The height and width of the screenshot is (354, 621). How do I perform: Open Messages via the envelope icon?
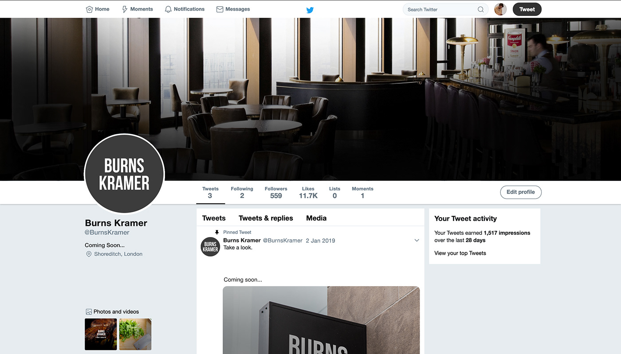[x=220, y=9]
